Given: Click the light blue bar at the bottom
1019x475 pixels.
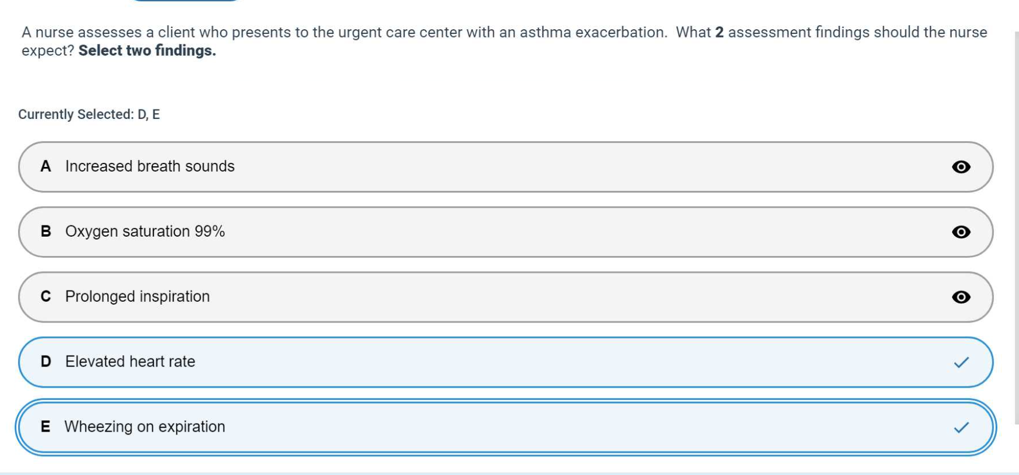Looking at the screenshot, I should click(x=508, y=472).
